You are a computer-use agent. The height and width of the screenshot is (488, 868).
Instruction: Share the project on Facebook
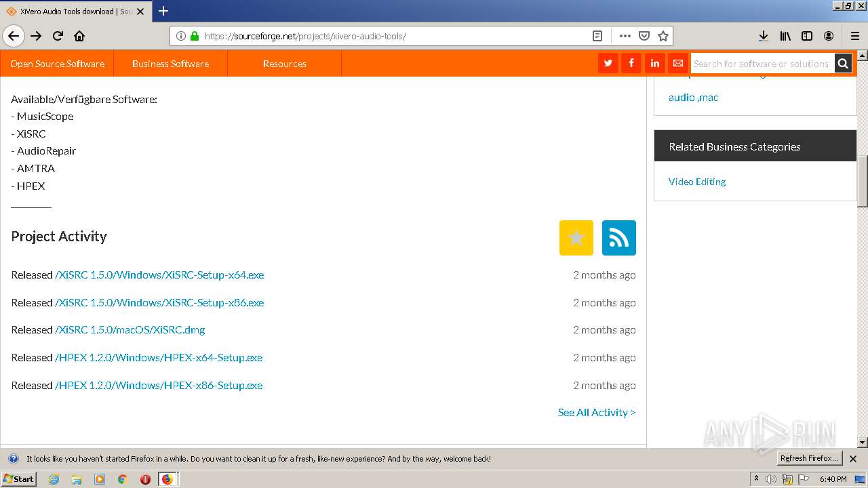(x=631, y=63)
